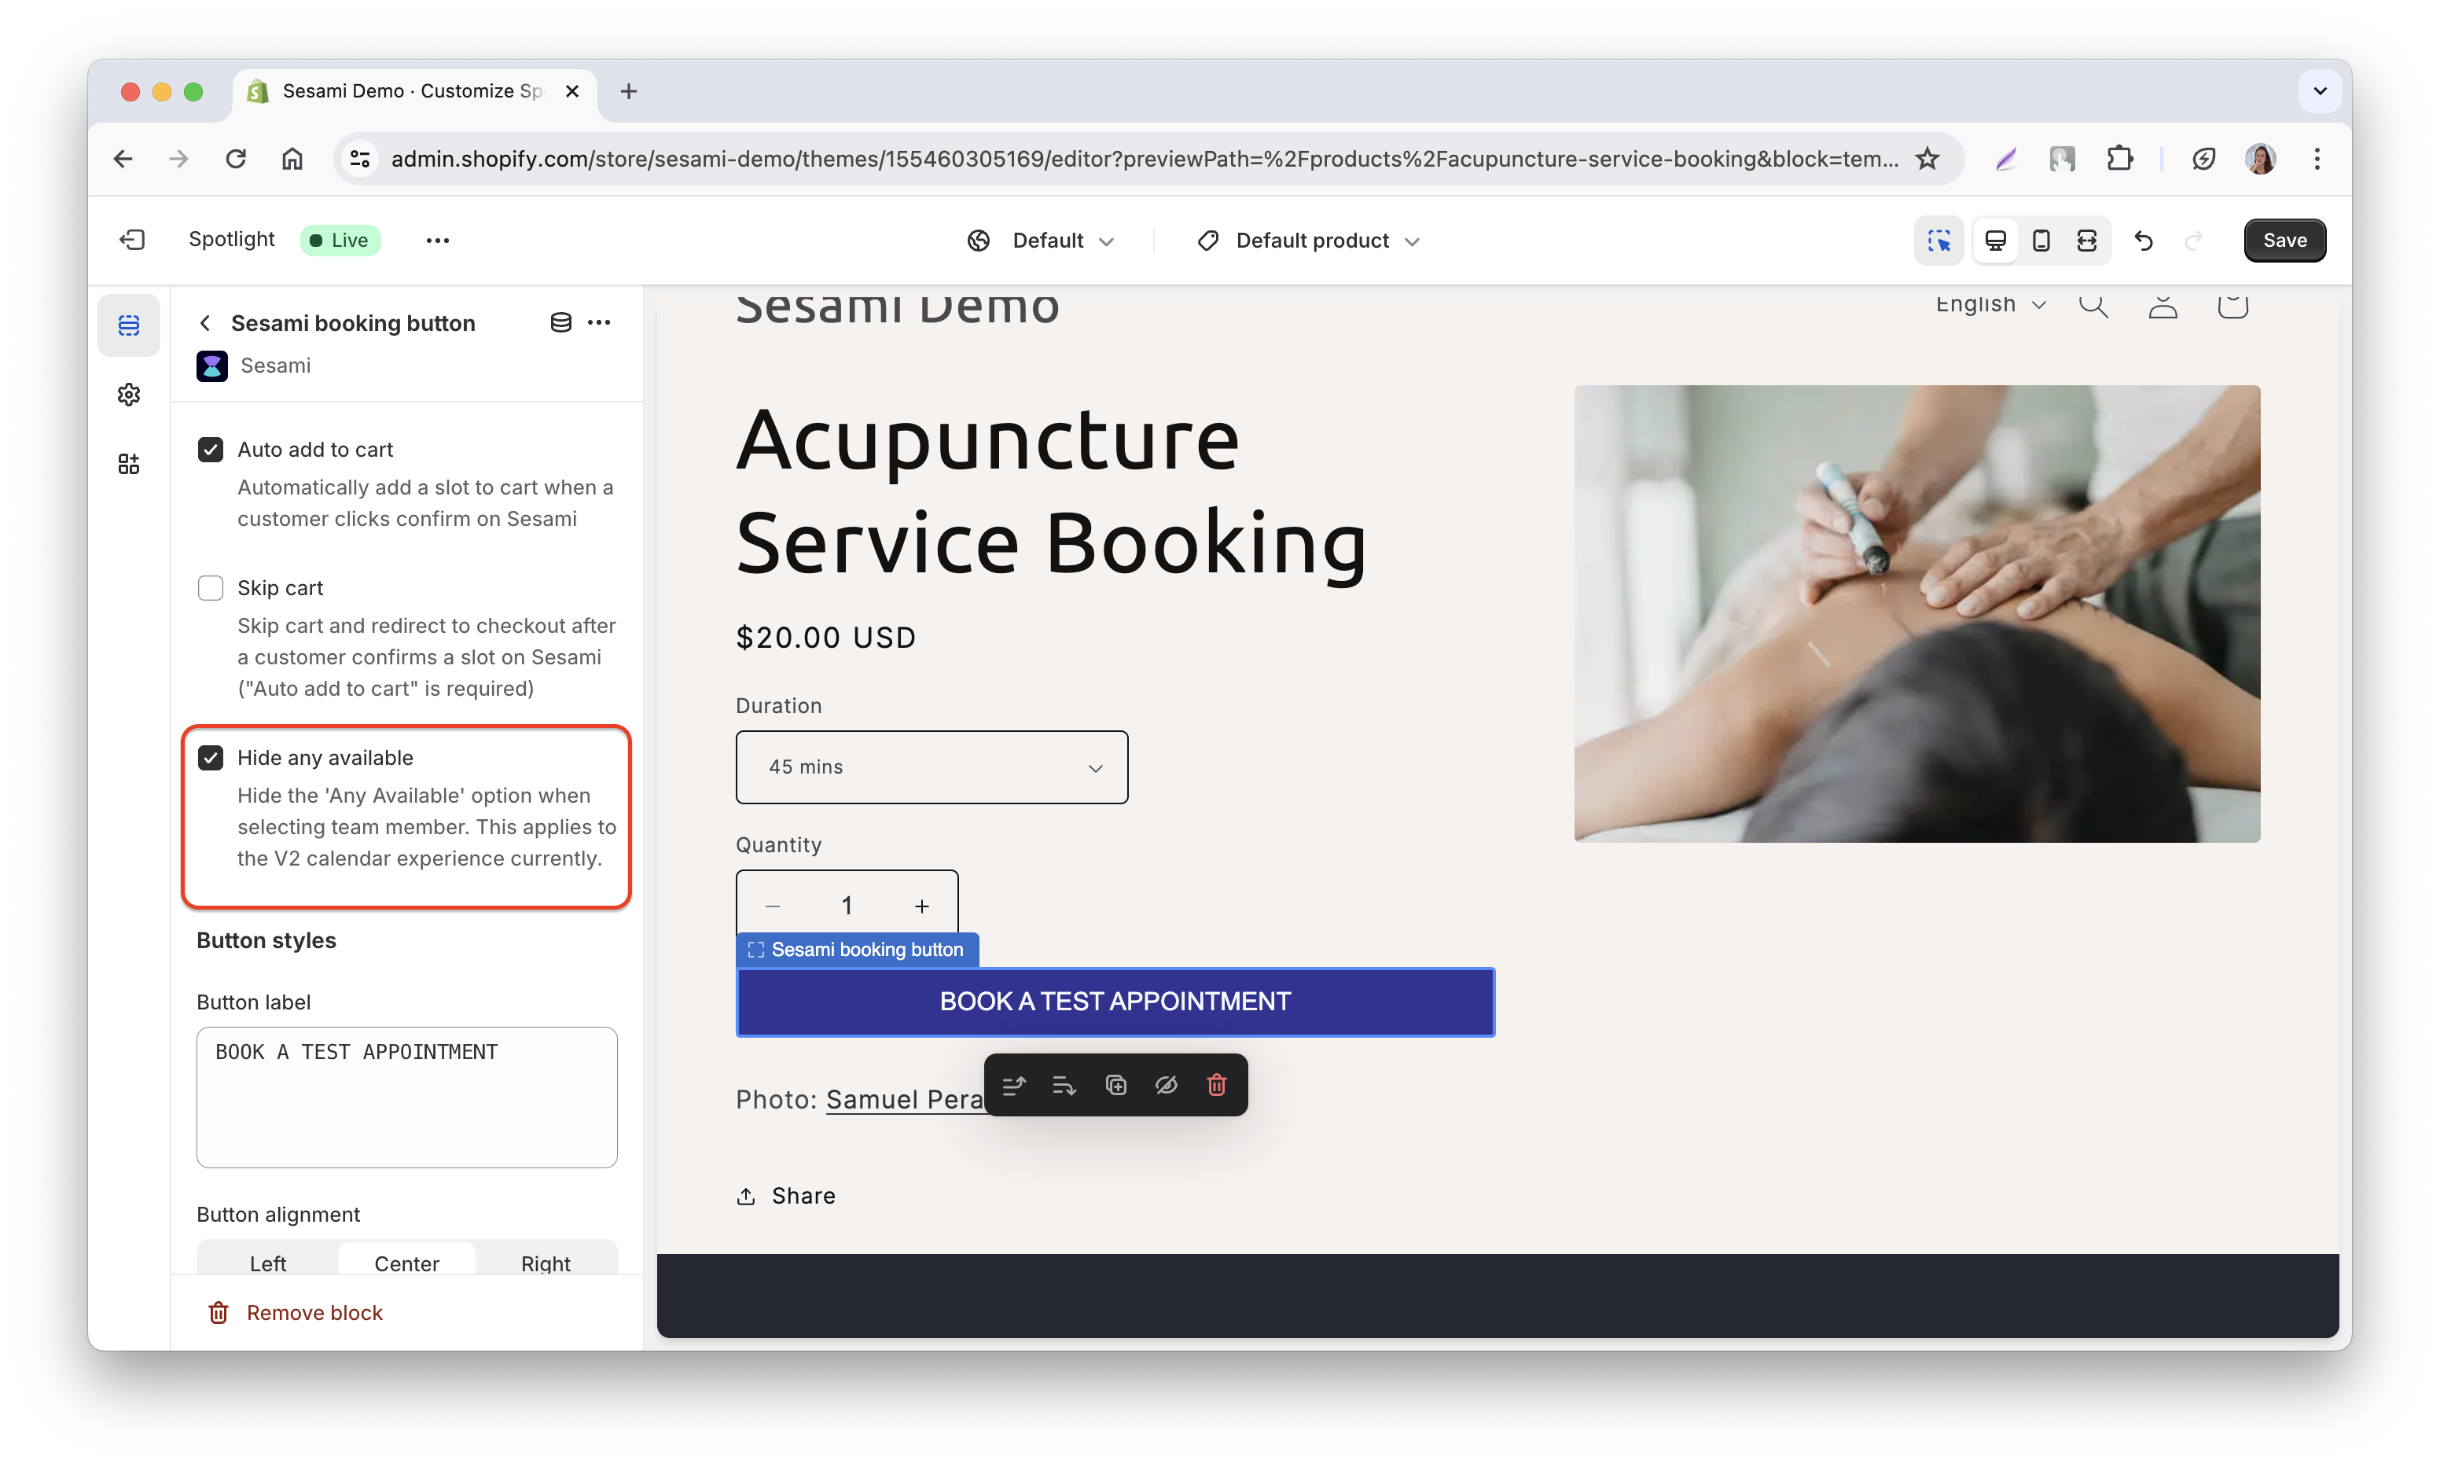Expand Chrome tab search chevron

[2320, 91]
